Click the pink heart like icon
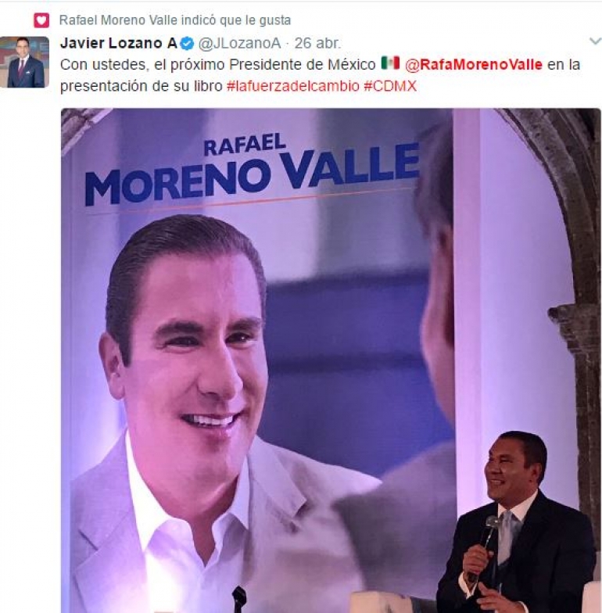 pyautogui.click(x=41, y=20)
